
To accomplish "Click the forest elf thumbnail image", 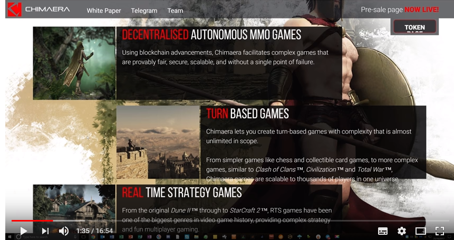I will 74,63.
